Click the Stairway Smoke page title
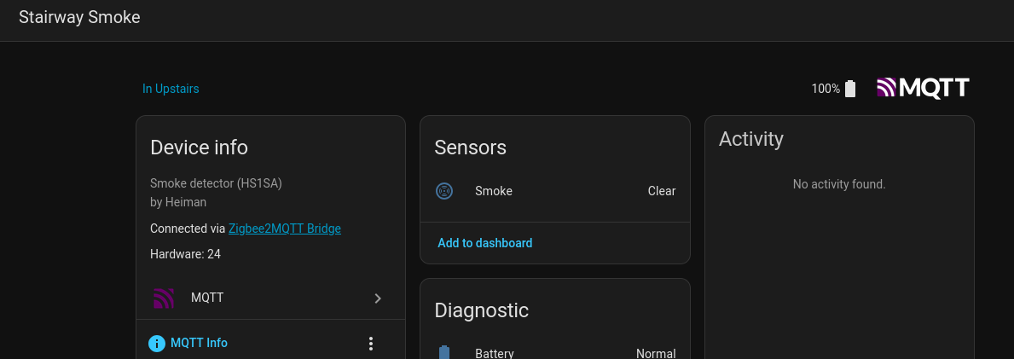The image size is (1014, 359). 79,17
